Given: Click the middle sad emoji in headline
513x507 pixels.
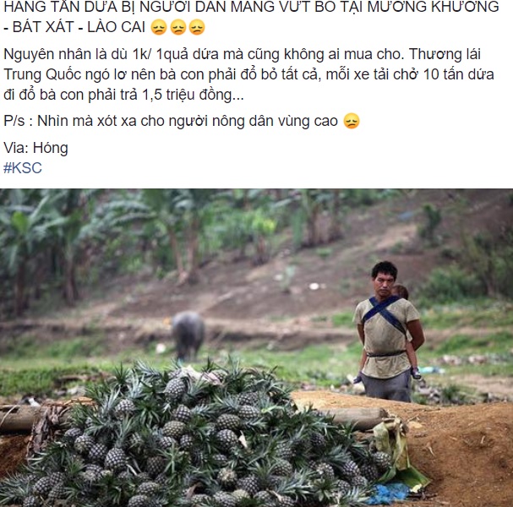Looking at the screenshot, I should (178, 27).
